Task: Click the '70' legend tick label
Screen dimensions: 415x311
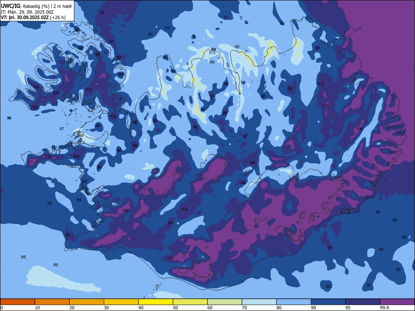Action: coord(244,308)
